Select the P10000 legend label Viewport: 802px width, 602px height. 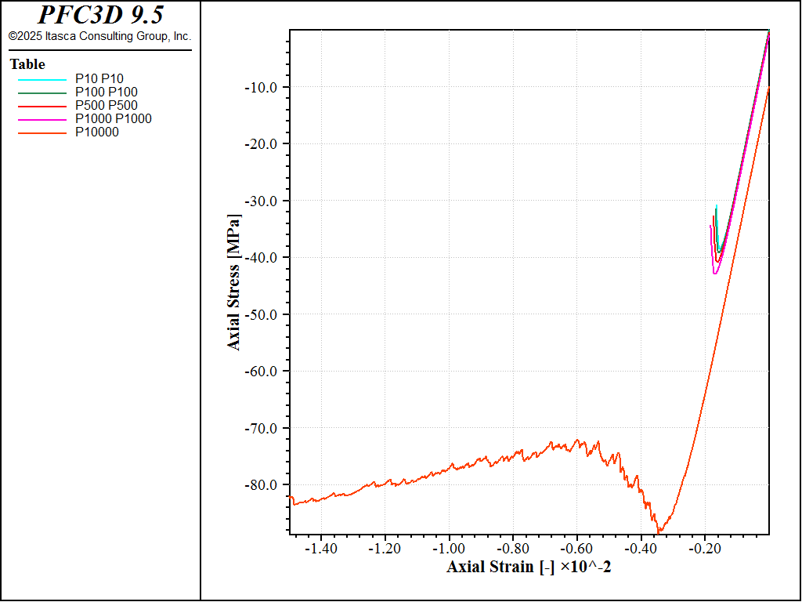pyautogui.click(x=97, y=132)
